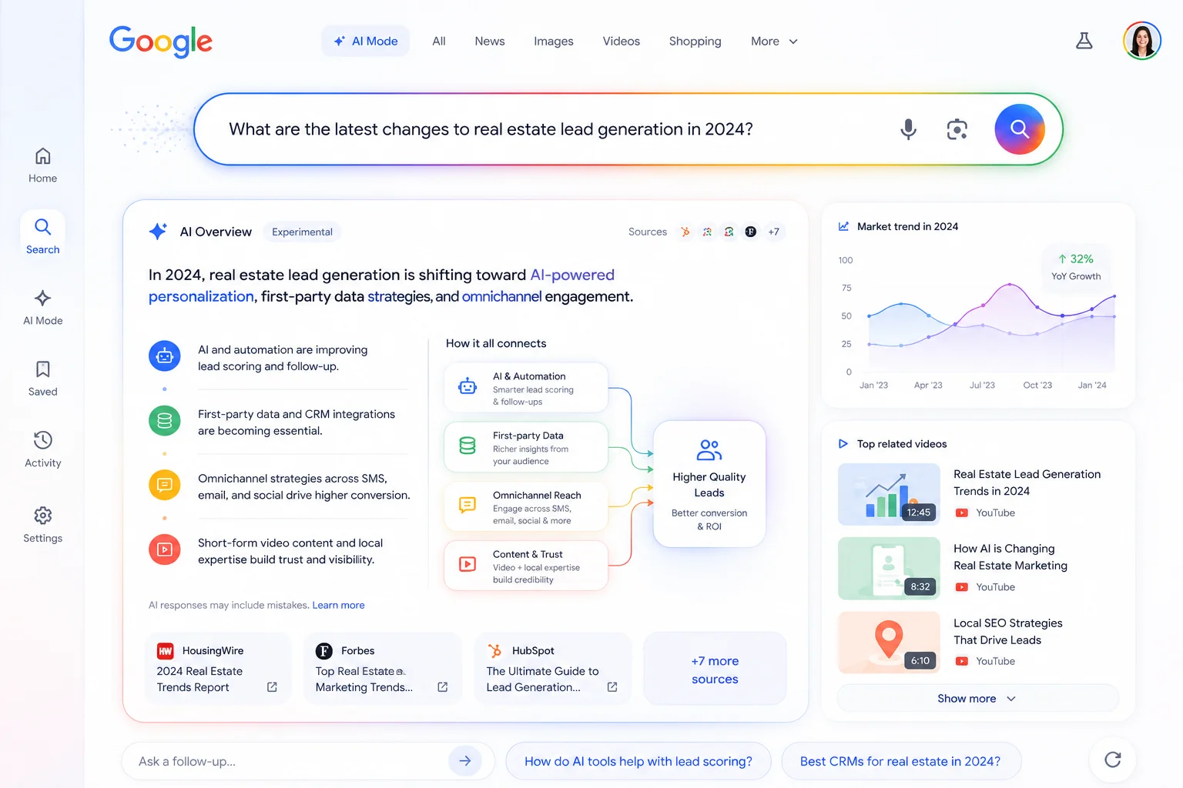Open Real Estate Lead Generation Trends video thumbnail
This screenshot has width=1183, height=788.
click(x=889, y=494)
